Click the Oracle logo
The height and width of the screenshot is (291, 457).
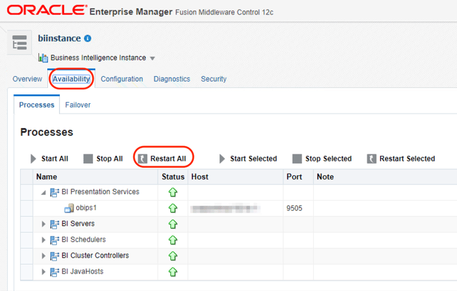(47, 10)
